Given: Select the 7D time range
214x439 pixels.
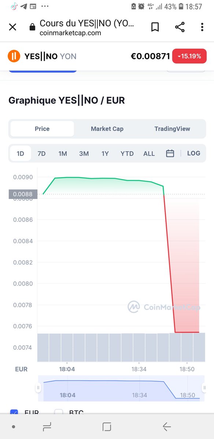Looking at the screenshot, I should (41, 154).
